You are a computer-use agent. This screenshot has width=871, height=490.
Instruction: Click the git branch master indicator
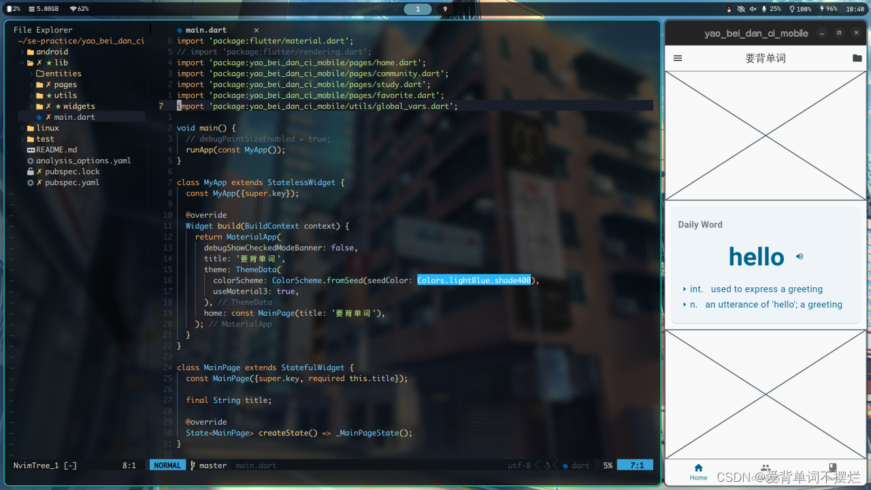point(208,465)
